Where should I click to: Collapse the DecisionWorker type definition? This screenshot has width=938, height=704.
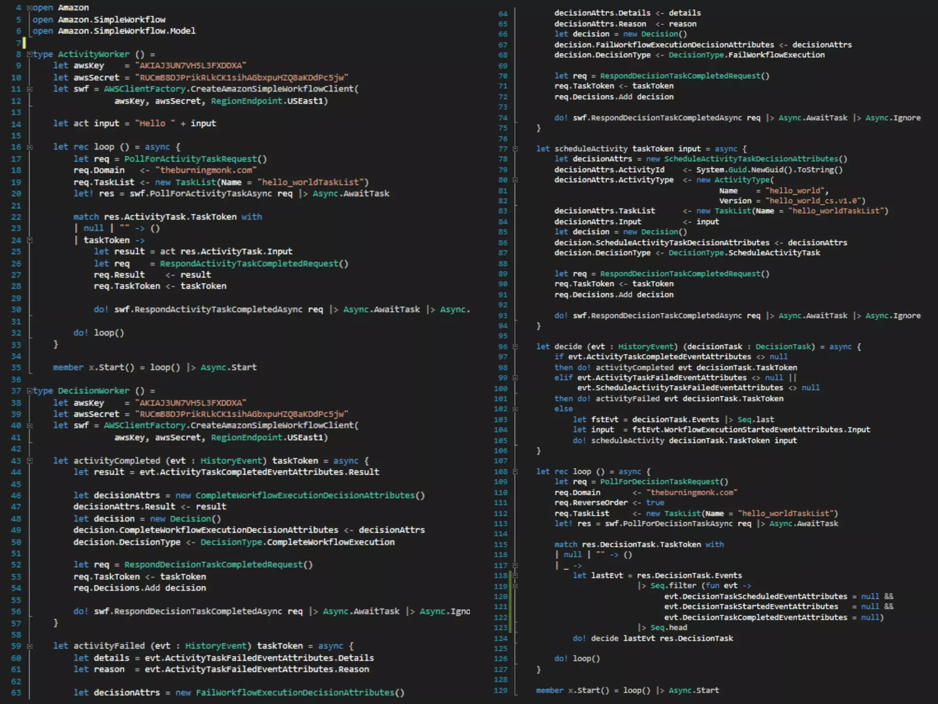(29, 391)
